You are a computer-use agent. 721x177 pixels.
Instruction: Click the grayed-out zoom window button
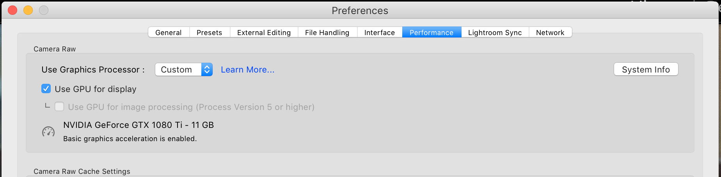pos(44,10)
